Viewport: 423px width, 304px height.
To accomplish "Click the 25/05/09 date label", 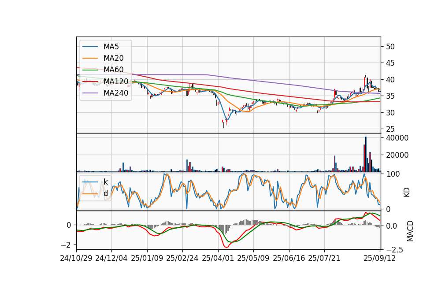I will tap(253, 258).
